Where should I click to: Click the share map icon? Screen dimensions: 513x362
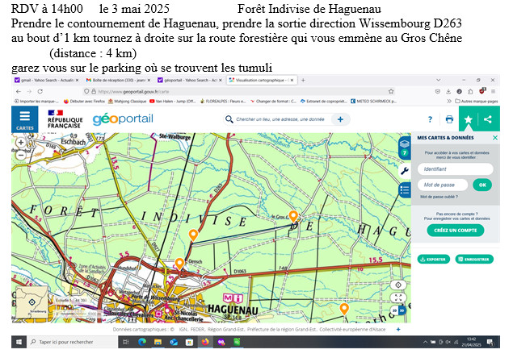tap(488, 119)
